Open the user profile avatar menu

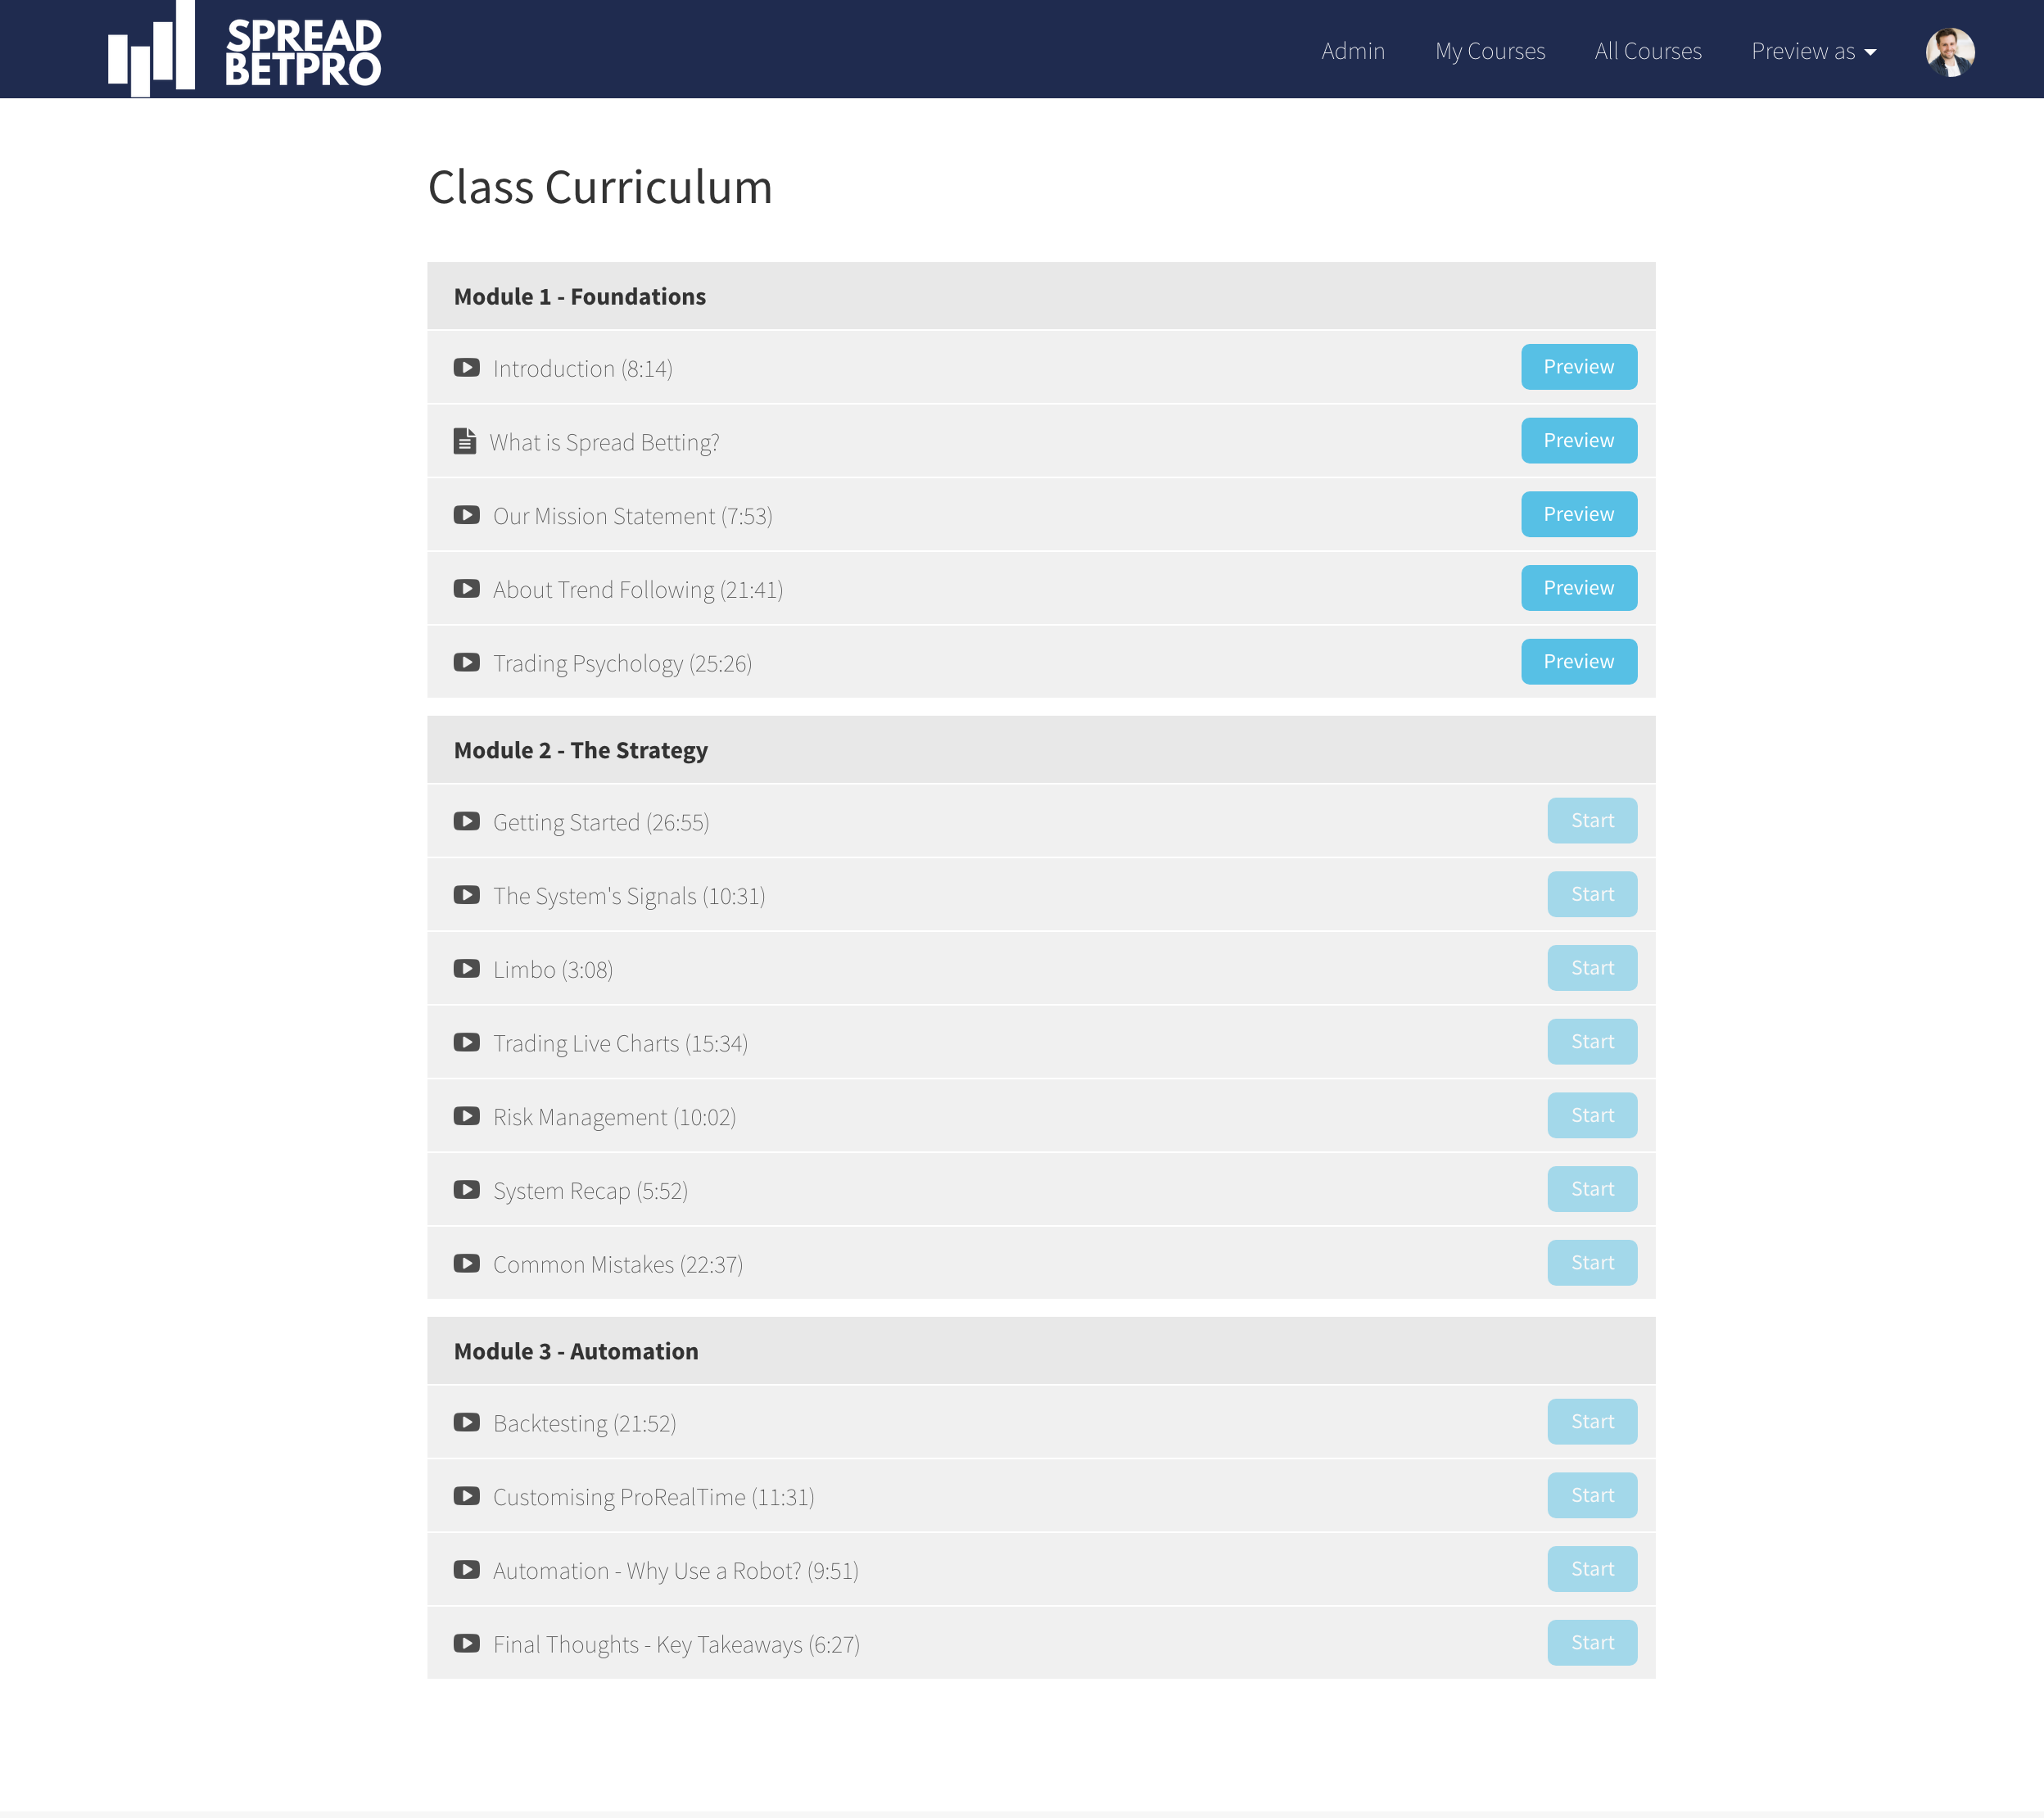pos(1949,51)
